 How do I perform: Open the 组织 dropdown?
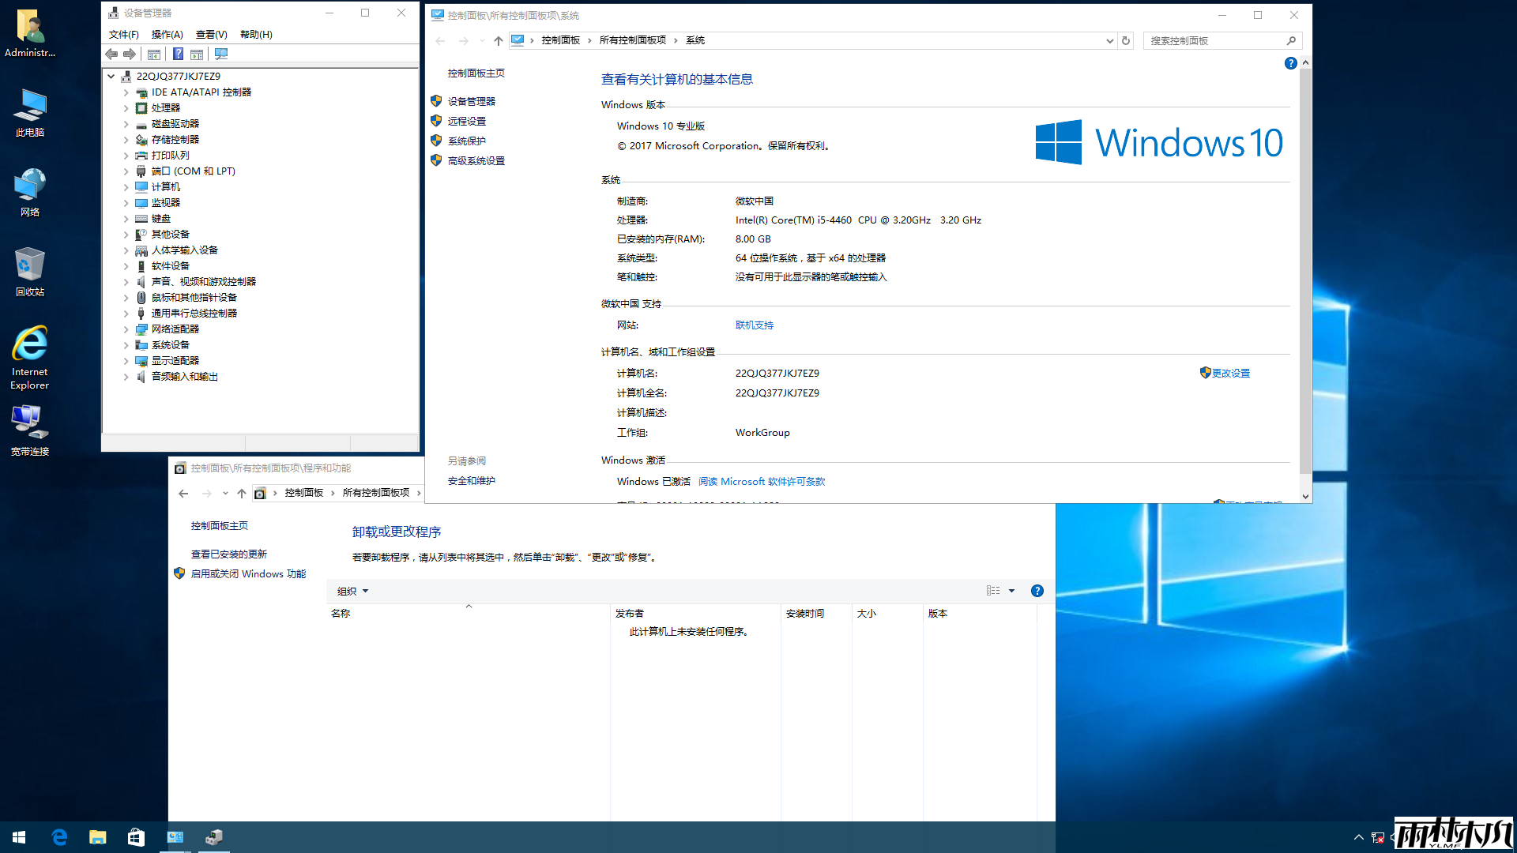[x=352, y=591]
